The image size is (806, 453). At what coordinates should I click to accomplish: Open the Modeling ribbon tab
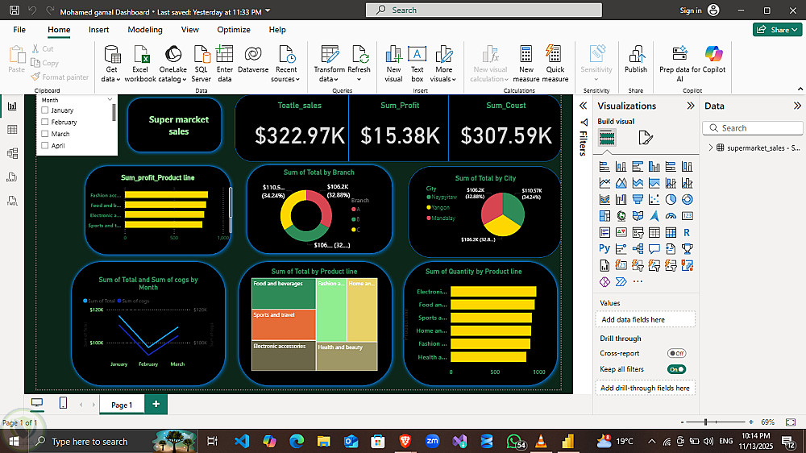pos(145,30)
